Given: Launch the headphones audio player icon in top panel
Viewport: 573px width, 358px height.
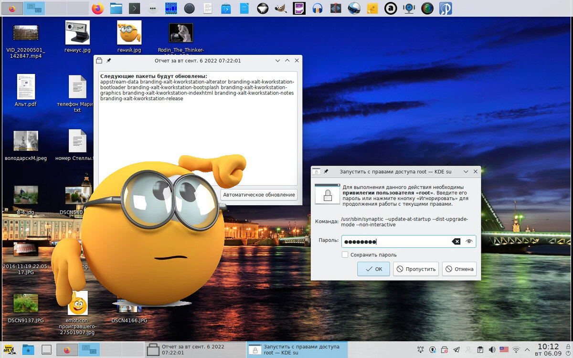Looking at the screenshot, I should (x=318, y=8).
